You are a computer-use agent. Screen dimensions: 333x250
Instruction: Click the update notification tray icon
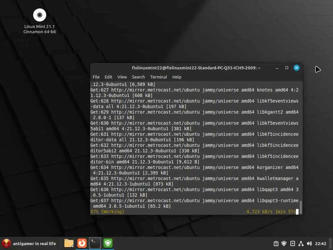pyautogui.click(x=276, y=243)
